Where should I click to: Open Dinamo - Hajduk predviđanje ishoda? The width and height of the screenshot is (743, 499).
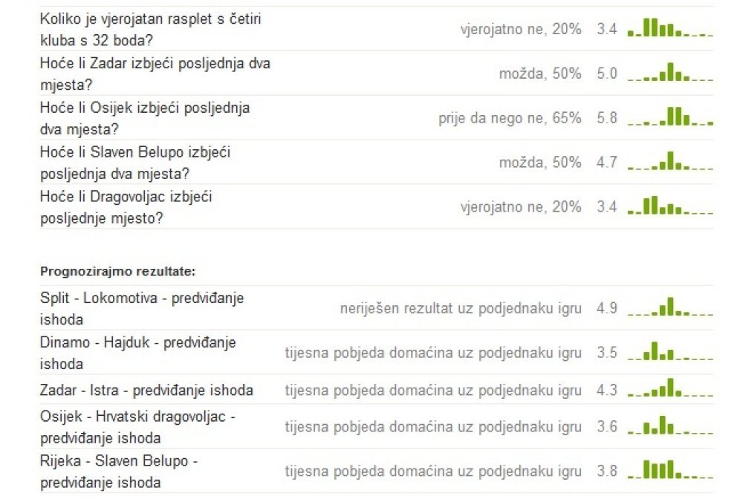(138, 353)
